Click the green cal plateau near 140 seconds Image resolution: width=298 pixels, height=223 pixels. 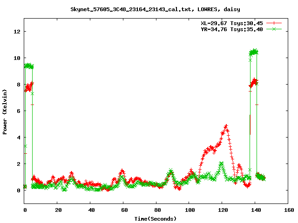point(254,52)
